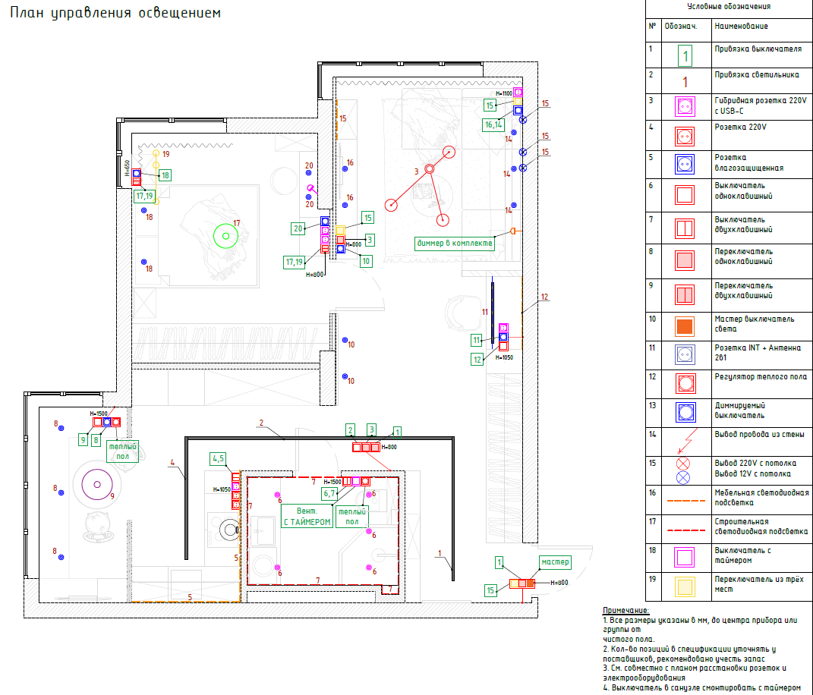Click the green box label '4,5'
This screenshot has width=813, height=695.
click(x=219, y=459)
